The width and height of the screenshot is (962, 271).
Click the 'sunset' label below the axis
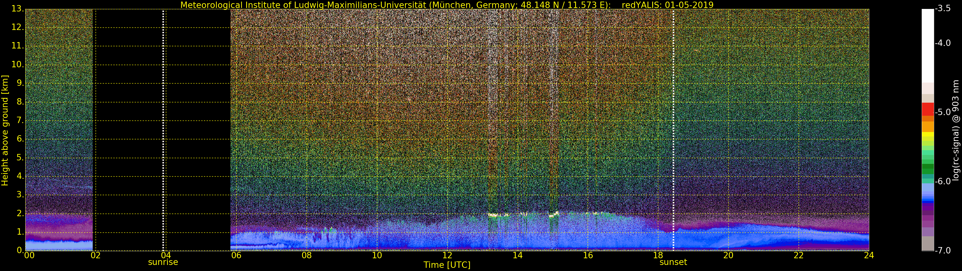(x=673, y=262)
